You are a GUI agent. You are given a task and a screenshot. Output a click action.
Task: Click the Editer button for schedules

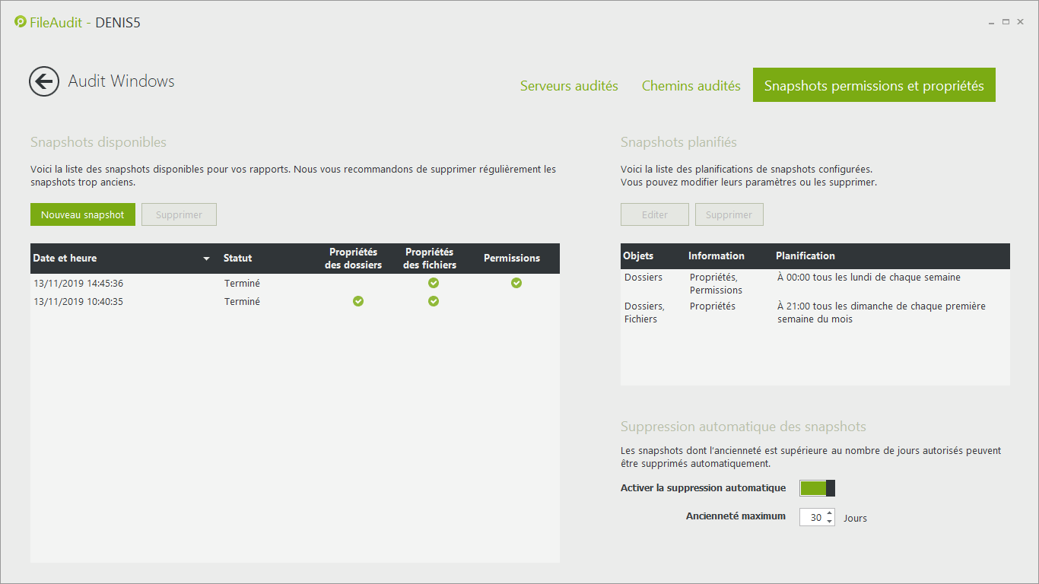(x=654, y=214)
